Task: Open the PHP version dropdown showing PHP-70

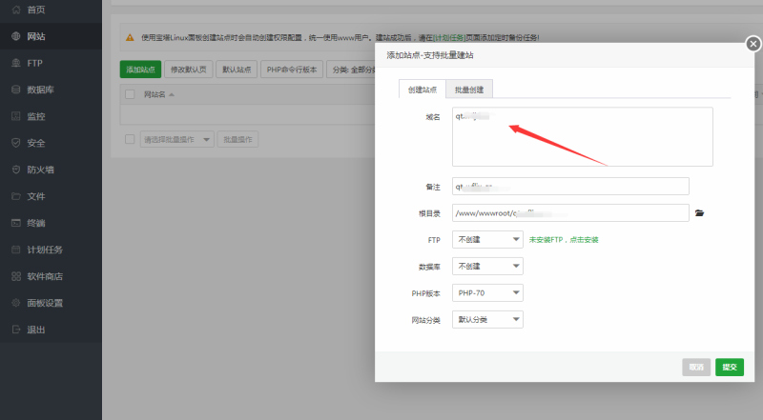Action: (x=487, y=293)
